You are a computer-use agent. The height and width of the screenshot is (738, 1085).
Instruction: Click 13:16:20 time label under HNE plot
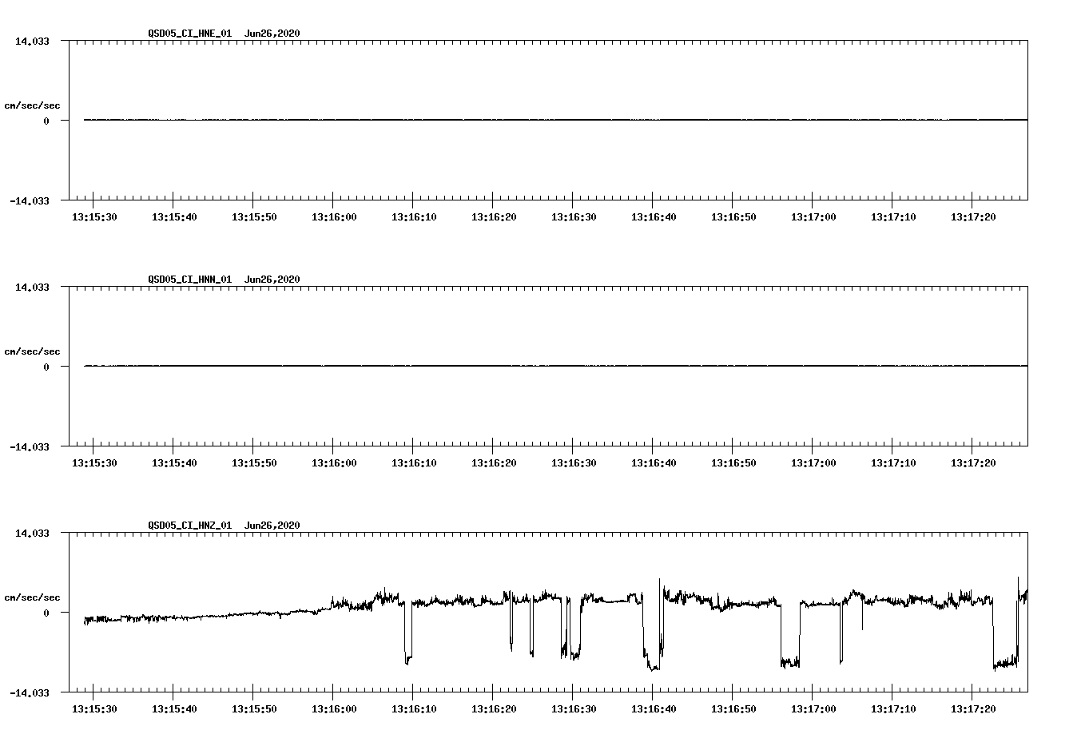494,217
